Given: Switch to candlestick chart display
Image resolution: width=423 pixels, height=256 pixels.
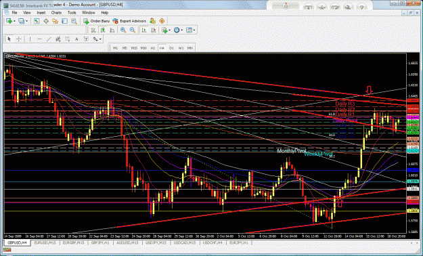Looking at the screenshot, I should (103, 30).
